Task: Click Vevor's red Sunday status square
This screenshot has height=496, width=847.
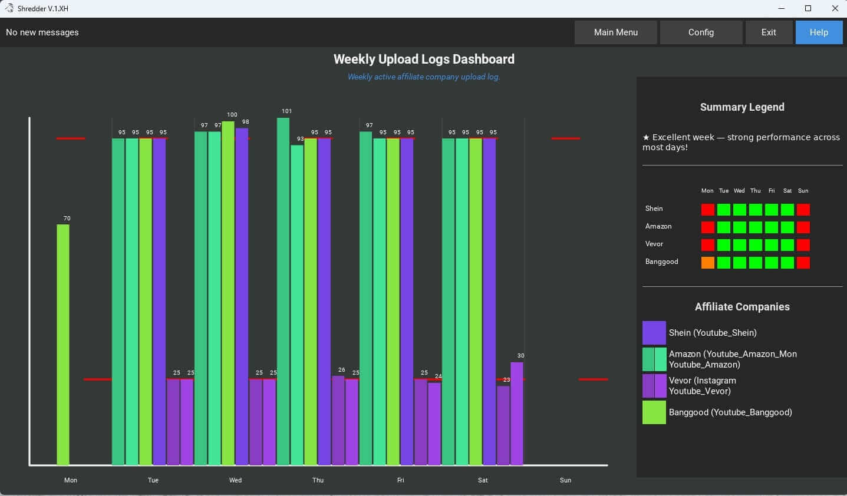Action: click(x=803, y=245)
